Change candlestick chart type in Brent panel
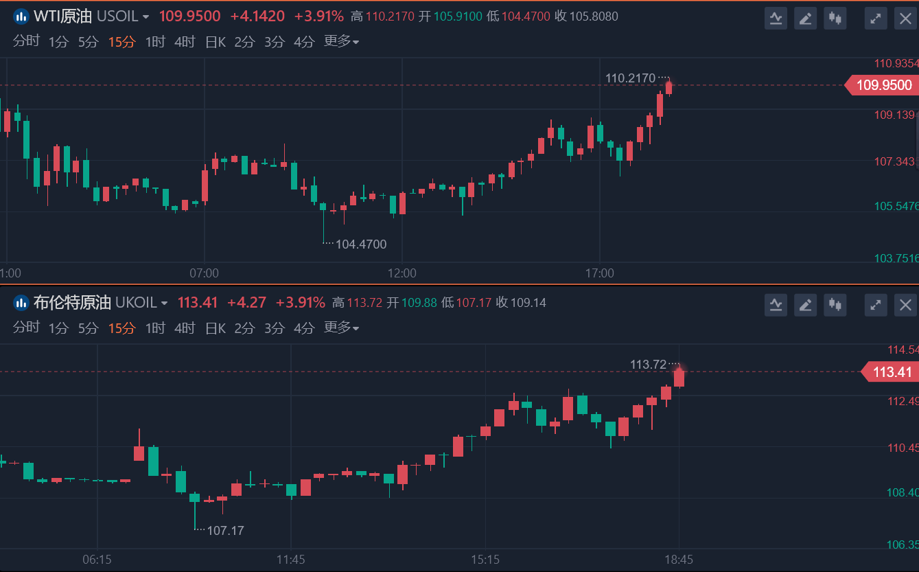 point(835,304)
